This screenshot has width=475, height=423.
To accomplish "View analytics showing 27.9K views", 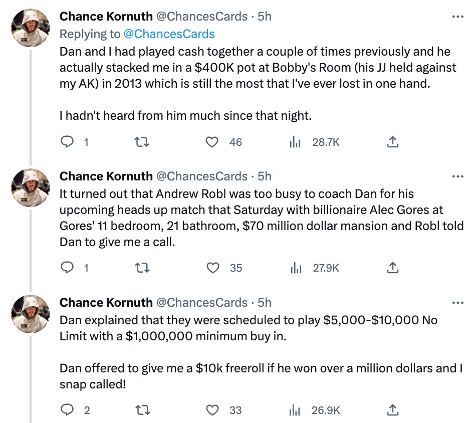I will click(x=295, y=268).
